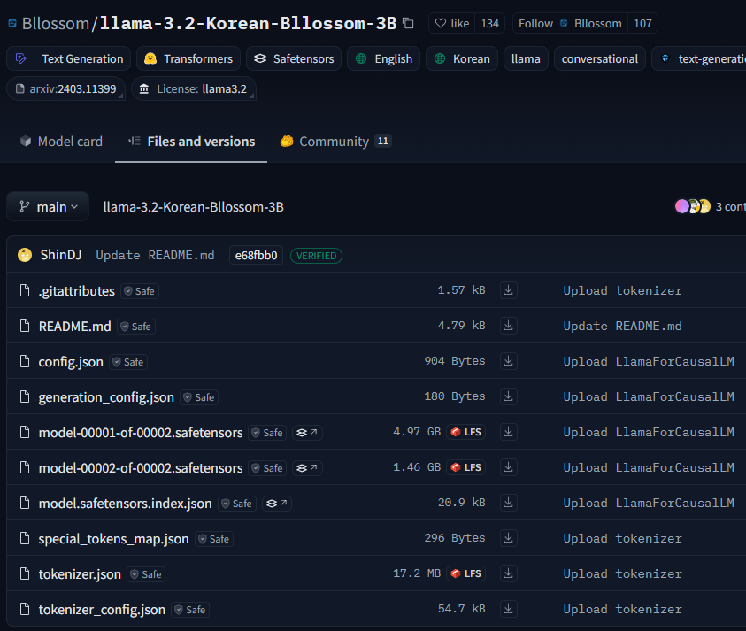Viewport: 746px width, 631px height.
Task: Download the .gitattributes file
Action: pos(509,290)
